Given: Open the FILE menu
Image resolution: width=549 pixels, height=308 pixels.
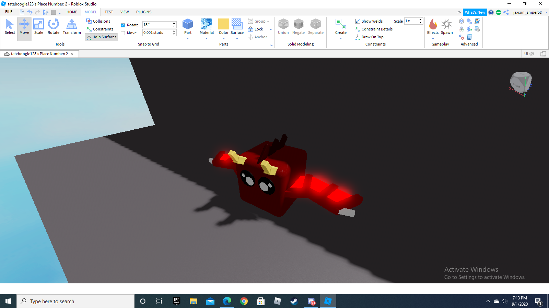Looking at the screenshot, I should [9, 12].
